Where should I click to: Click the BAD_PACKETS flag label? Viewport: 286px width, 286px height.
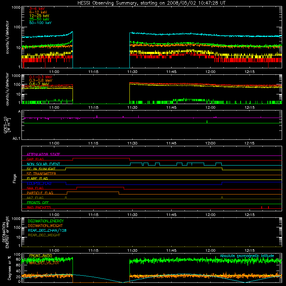[x=39, y=207]
